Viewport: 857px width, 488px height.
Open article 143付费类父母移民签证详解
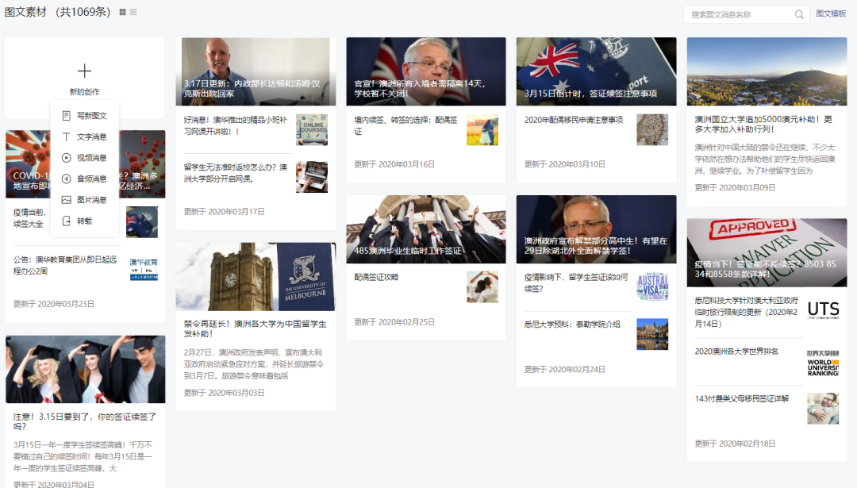[742, 398]
